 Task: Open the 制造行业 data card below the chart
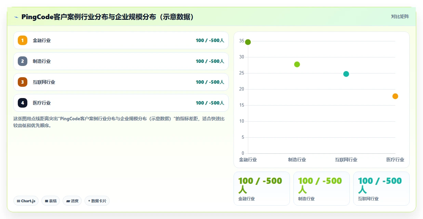(x=321, y=189)
